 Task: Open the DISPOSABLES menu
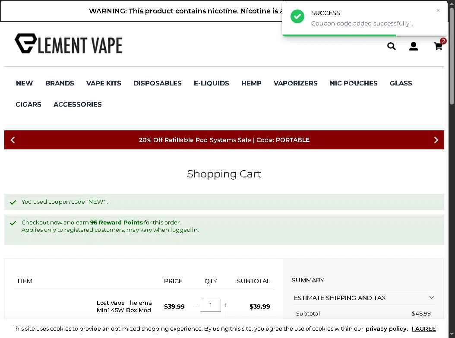click(157, 83)
